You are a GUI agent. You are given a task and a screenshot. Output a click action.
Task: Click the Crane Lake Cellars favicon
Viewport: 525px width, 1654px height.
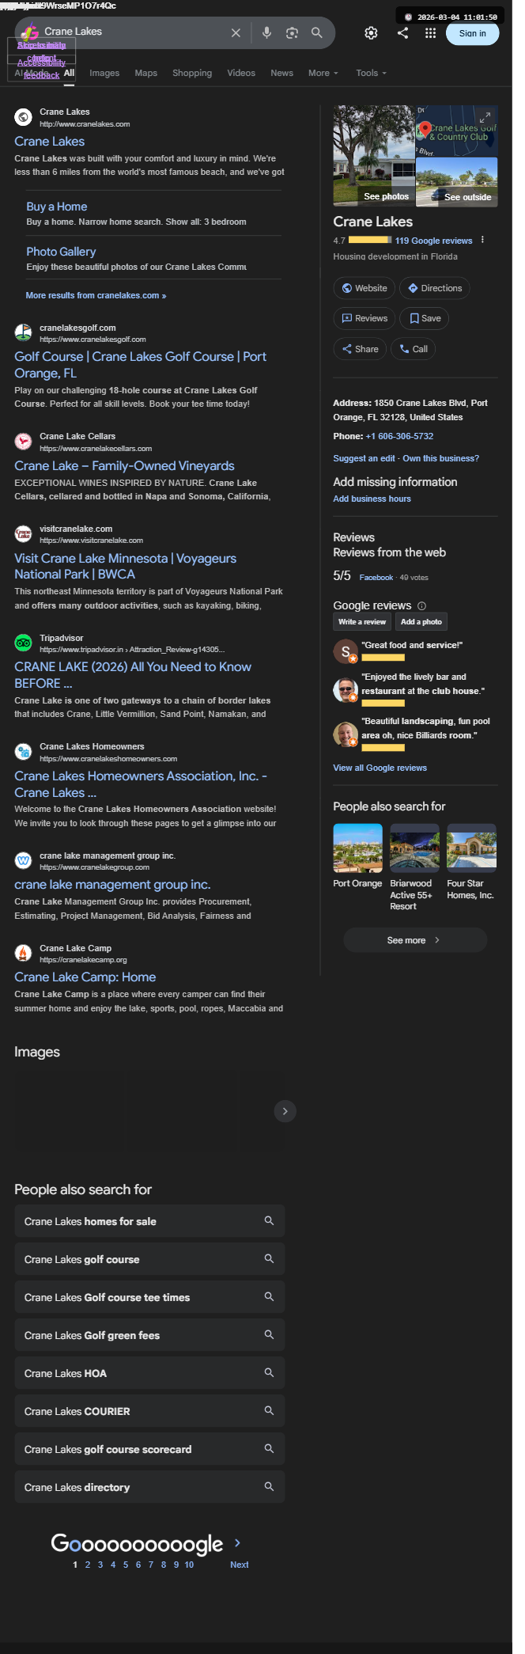(x=24, y=441)
